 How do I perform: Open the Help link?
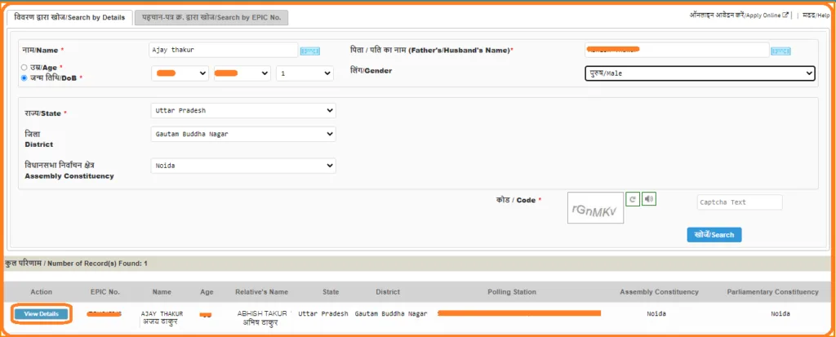(816, 16)
